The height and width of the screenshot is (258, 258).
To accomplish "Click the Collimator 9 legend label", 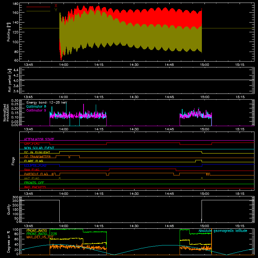I will point(36,110).
